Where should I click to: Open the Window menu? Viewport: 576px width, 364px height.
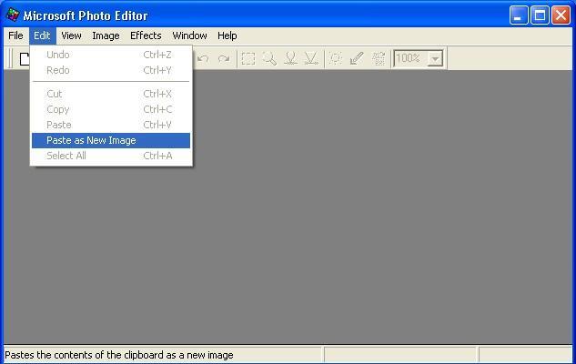(189, 35)
